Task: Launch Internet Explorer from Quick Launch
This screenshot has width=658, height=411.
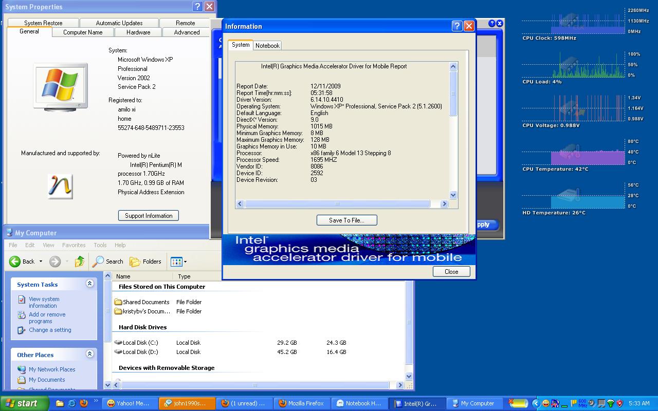Action: pos(71,403)
